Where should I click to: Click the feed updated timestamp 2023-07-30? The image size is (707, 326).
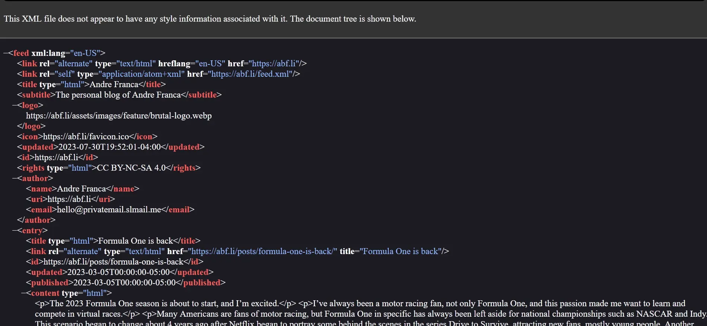[109, 147]
